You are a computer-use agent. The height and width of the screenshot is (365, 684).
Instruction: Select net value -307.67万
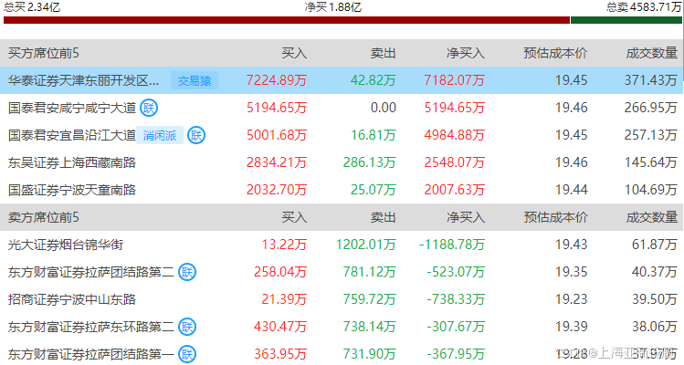coord(456,327)
